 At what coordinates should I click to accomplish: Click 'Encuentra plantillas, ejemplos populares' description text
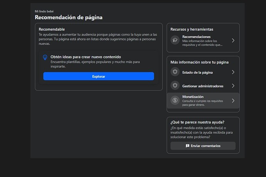(95, 64)
